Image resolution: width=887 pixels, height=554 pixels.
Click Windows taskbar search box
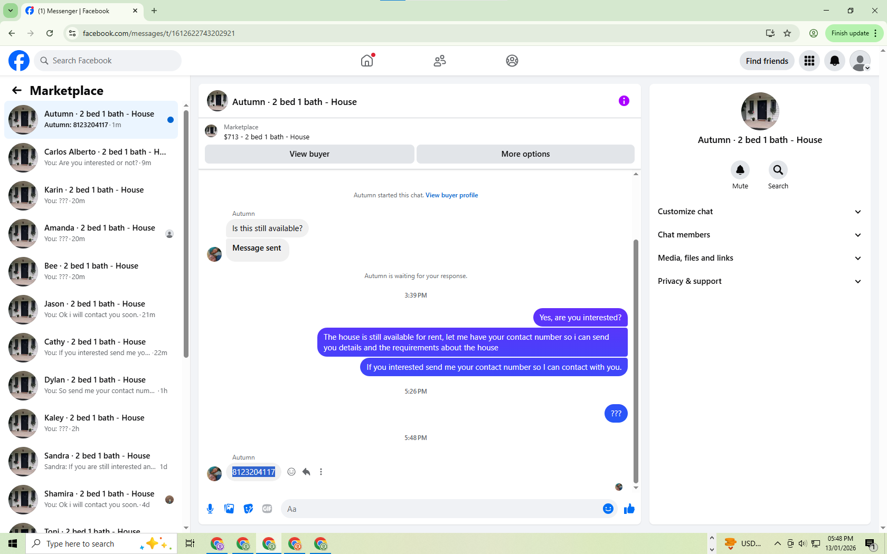click(x=100, y=543)
